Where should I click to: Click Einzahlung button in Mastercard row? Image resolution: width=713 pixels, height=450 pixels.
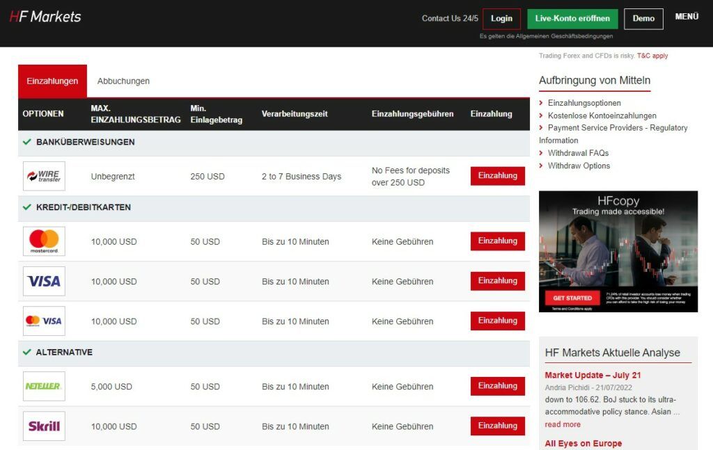[x=497, y=241]
